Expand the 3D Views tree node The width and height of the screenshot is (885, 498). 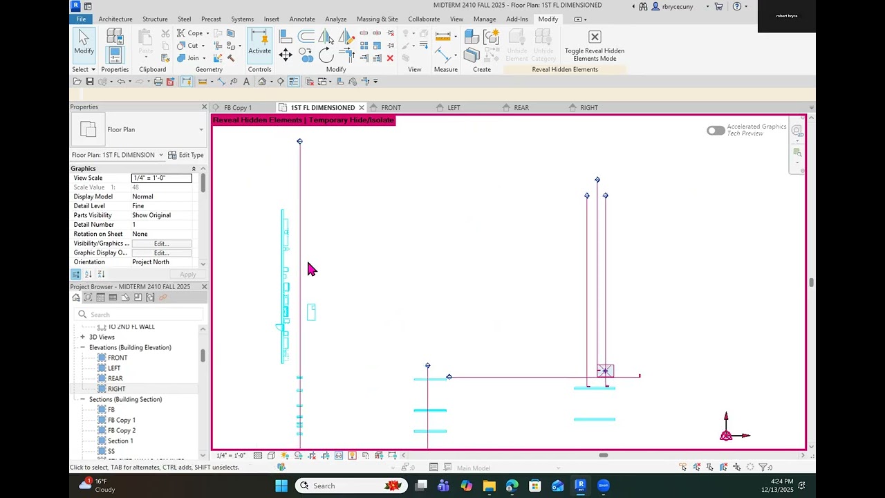[82, 337]
